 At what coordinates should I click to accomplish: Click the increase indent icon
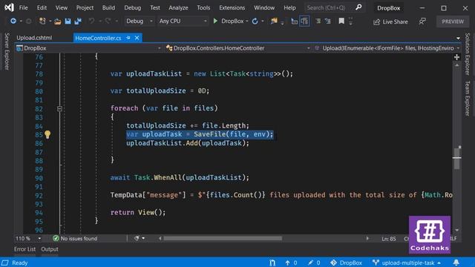[x=328, y=22]
